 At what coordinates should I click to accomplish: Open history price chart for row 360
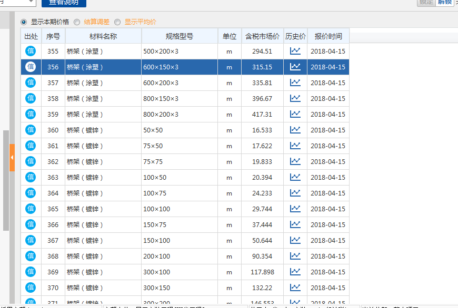click(x=295, y=130)
